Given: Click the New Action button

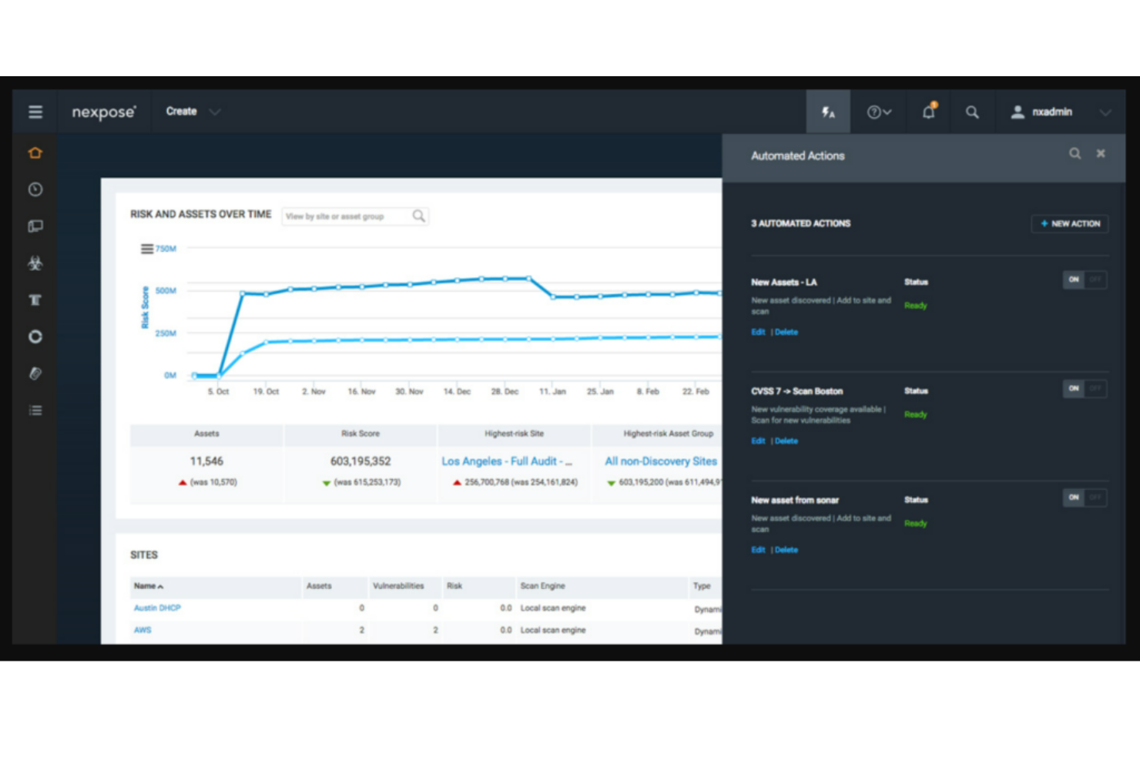Looking at the screenshot, I should [x=1069, y=223].
